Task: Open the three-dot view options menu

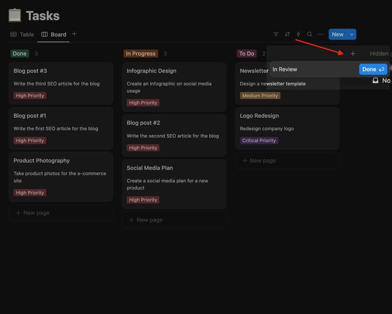Action: [x=321, y=34]
